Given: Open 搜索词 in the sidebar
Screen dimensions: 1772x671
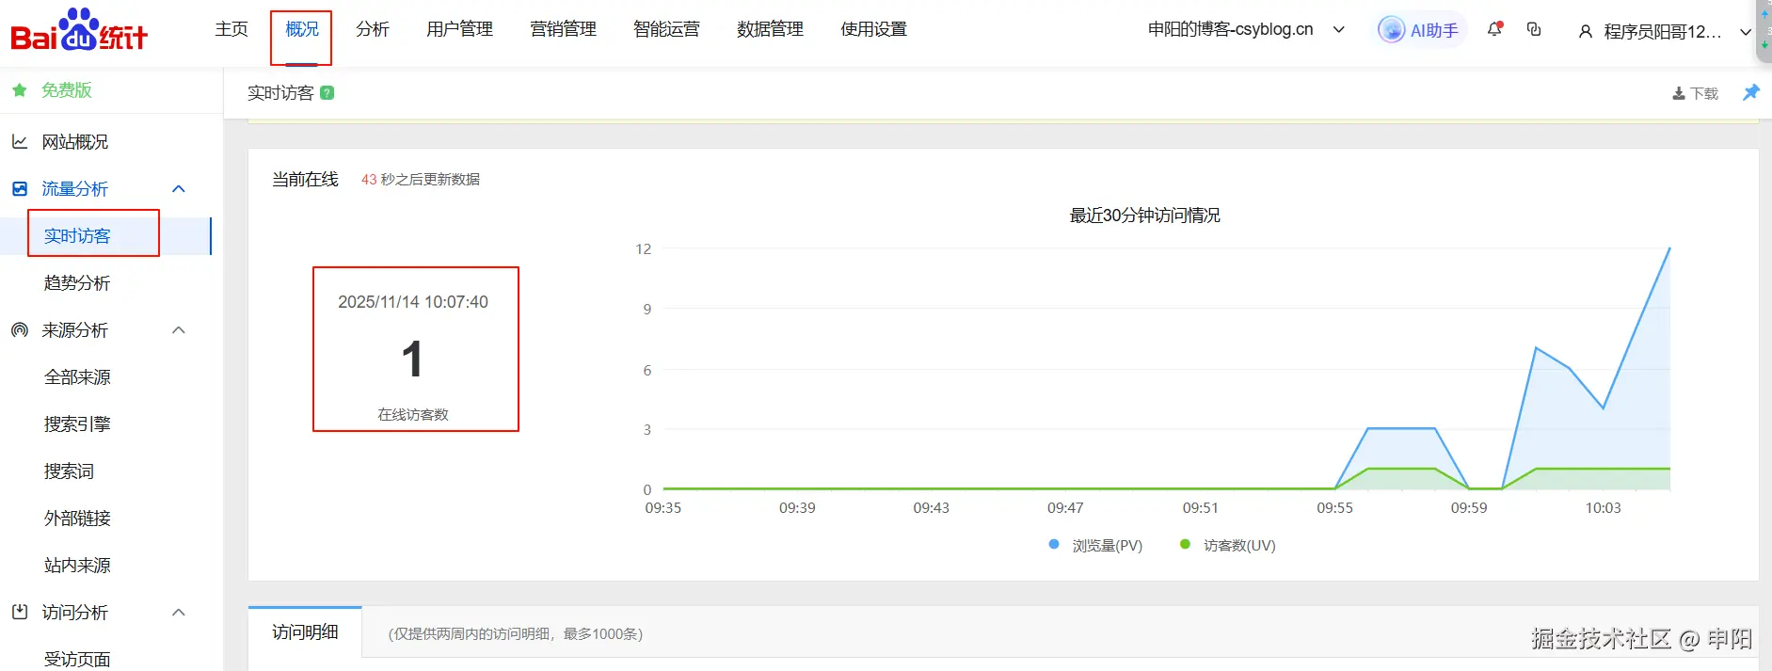Looking at the screenshot, I should pos(69,471).
